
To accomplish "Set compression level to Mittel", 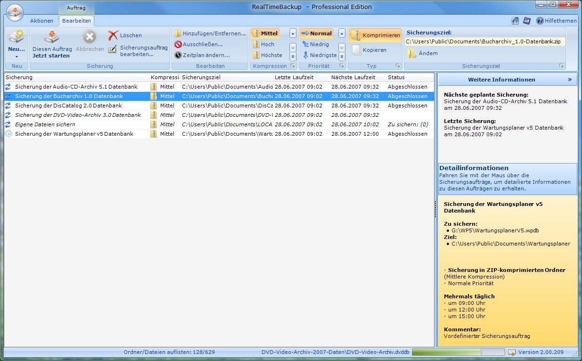I will pos(265,33).
